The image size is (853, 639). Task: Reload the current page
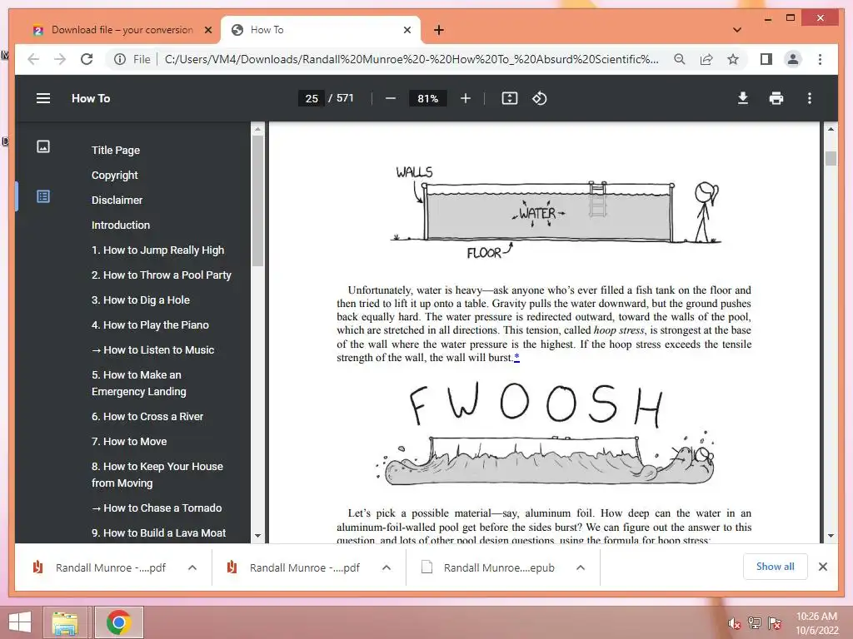click(x=87, y=59)
